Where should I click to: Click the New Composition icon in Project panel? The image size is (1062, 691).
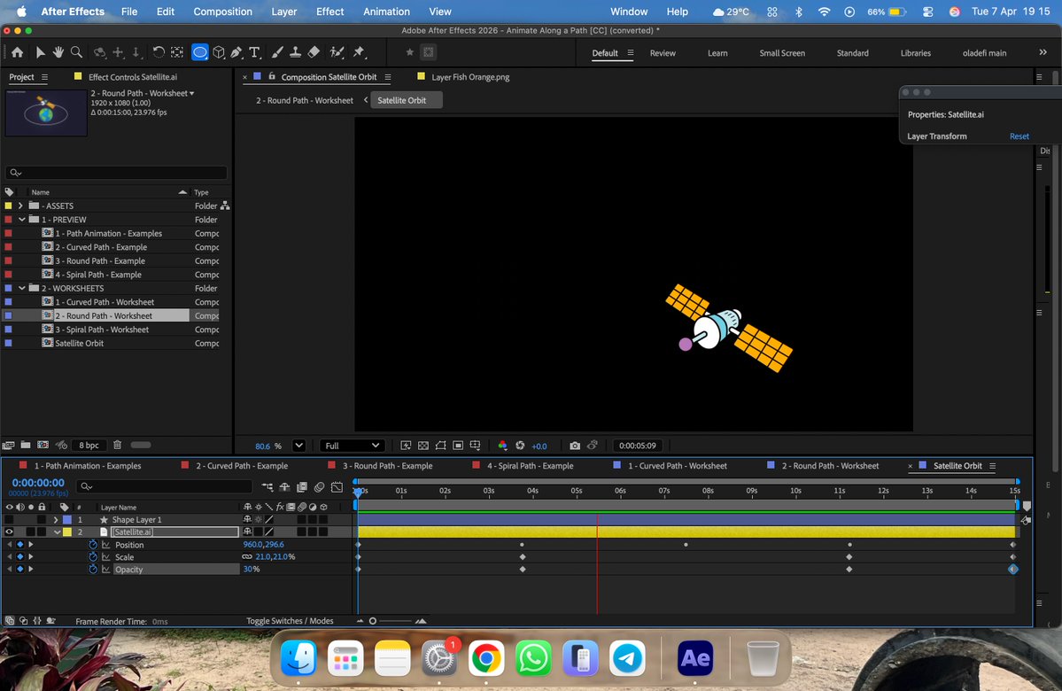tap(43, 445)
